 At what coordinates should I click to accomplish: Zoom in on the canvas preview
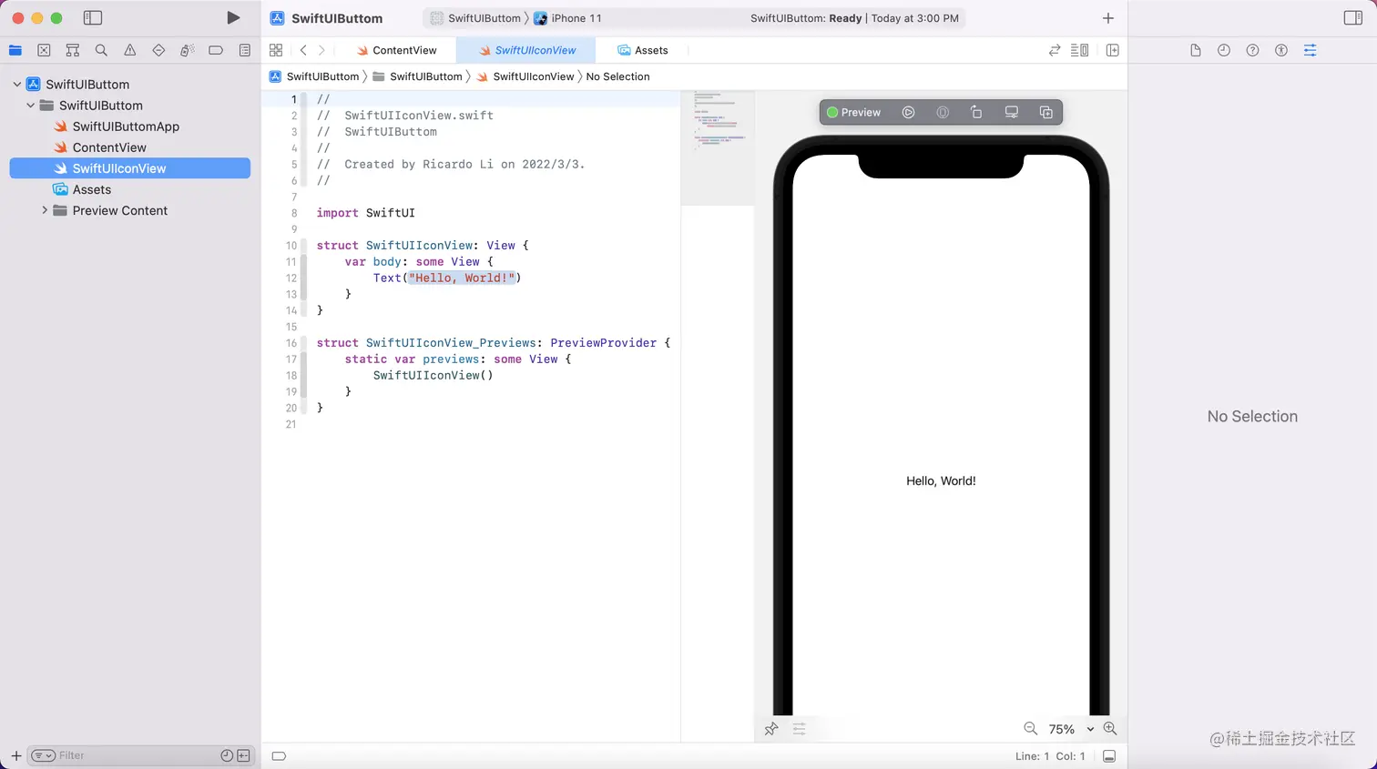(1110, 728)
